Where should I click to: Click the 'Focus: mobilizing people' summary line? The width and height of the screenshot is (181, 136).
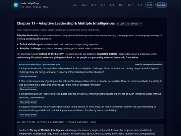point(58,30)
